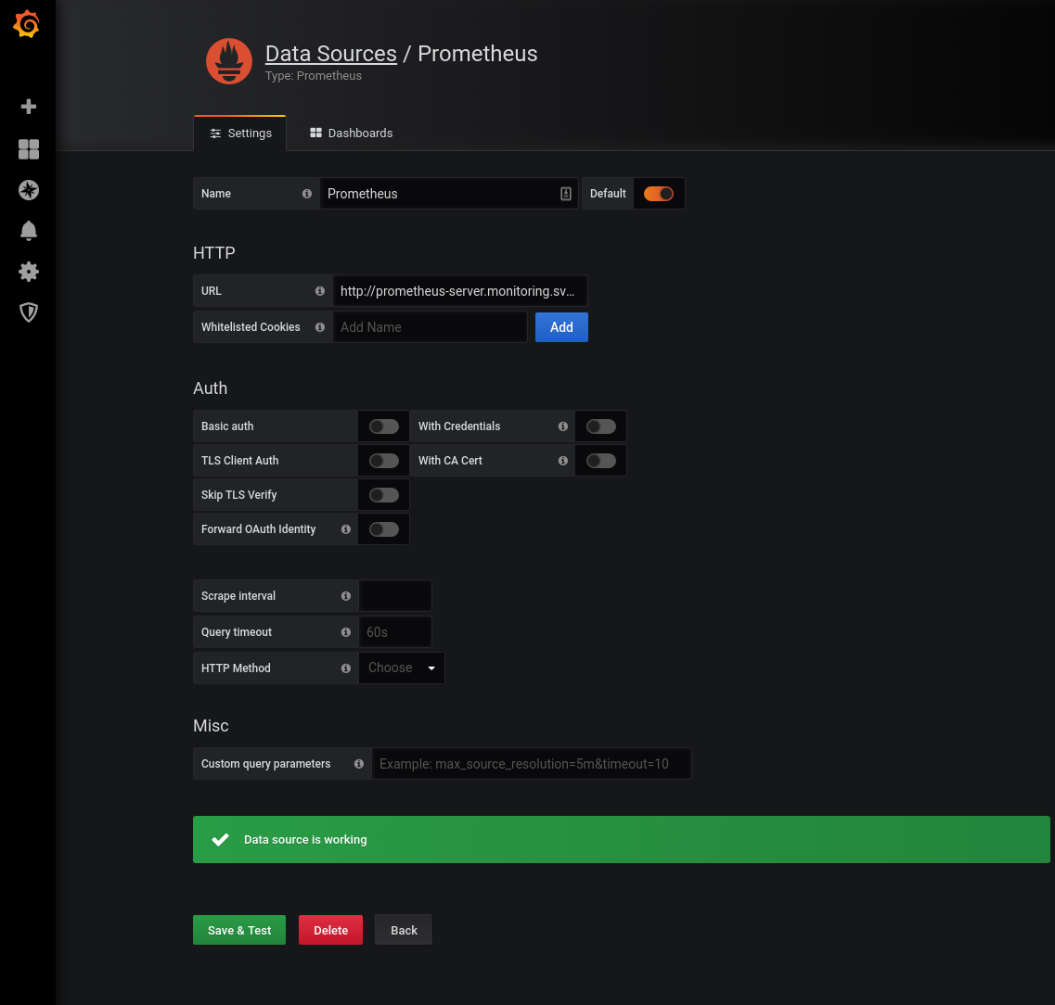Open Alerting via the bell icon
This screenshot has width=1055, height=1005.
28,231
